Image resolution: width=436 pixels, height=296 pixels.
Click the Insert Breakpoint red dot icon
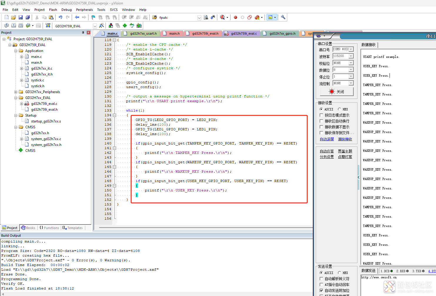click(235, 17)
